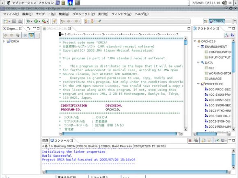The image size is (238, 178).
Task: Click back arrow in Dependency view toolbar
Action: [6, 35]
